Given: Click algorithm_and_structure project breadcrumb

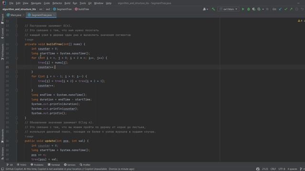Looking at the screenshot, I should [19, 9].
